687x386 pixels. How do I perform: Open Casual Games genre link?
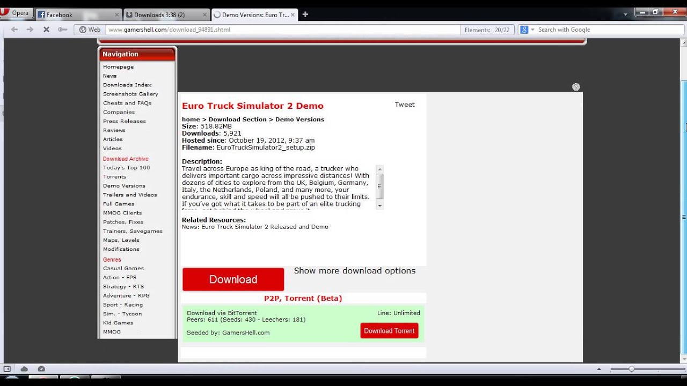coord(123,269)
